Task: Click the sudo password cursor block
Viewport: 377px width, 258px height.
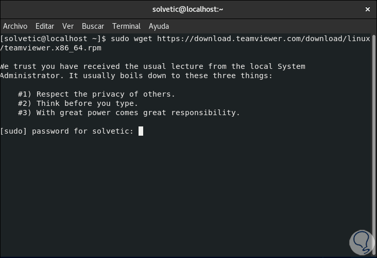Action: [x=141, y=131]
